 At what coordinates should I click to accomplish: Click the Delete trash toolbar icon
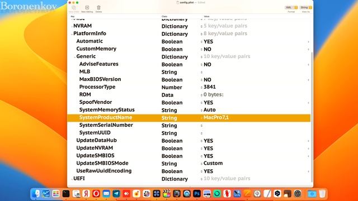(98, 8)
